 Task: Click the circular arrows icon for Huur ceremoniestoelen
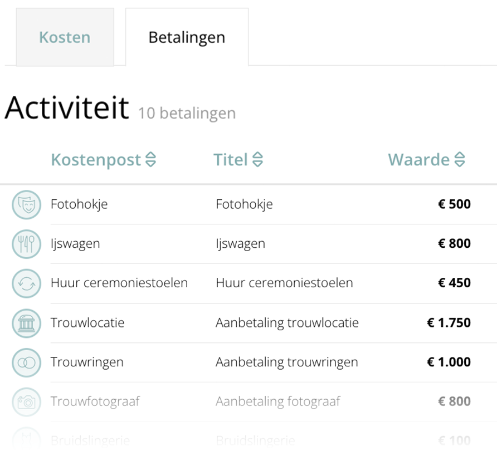point(26,283)
